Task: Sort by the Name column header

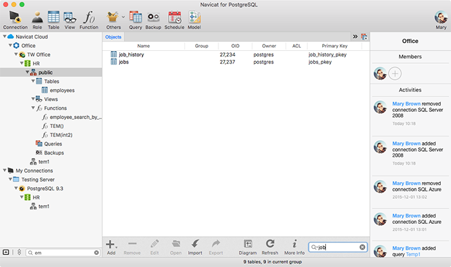Action: [x=144, y=46]
